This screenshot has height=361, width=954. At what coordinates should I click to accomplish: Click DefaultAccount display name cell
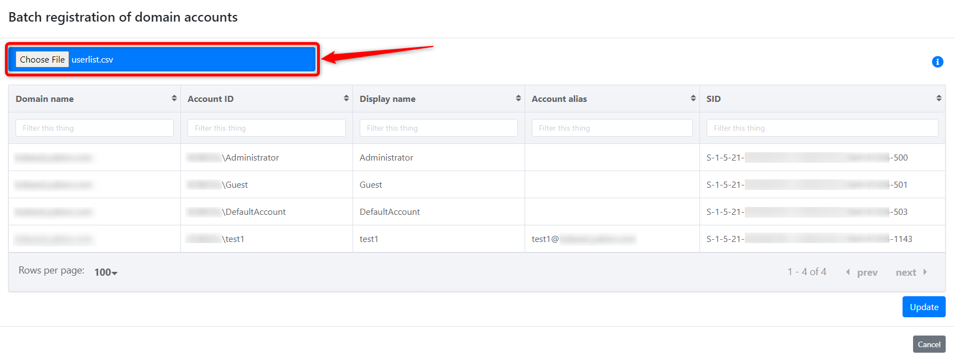[x=439, y=212]
